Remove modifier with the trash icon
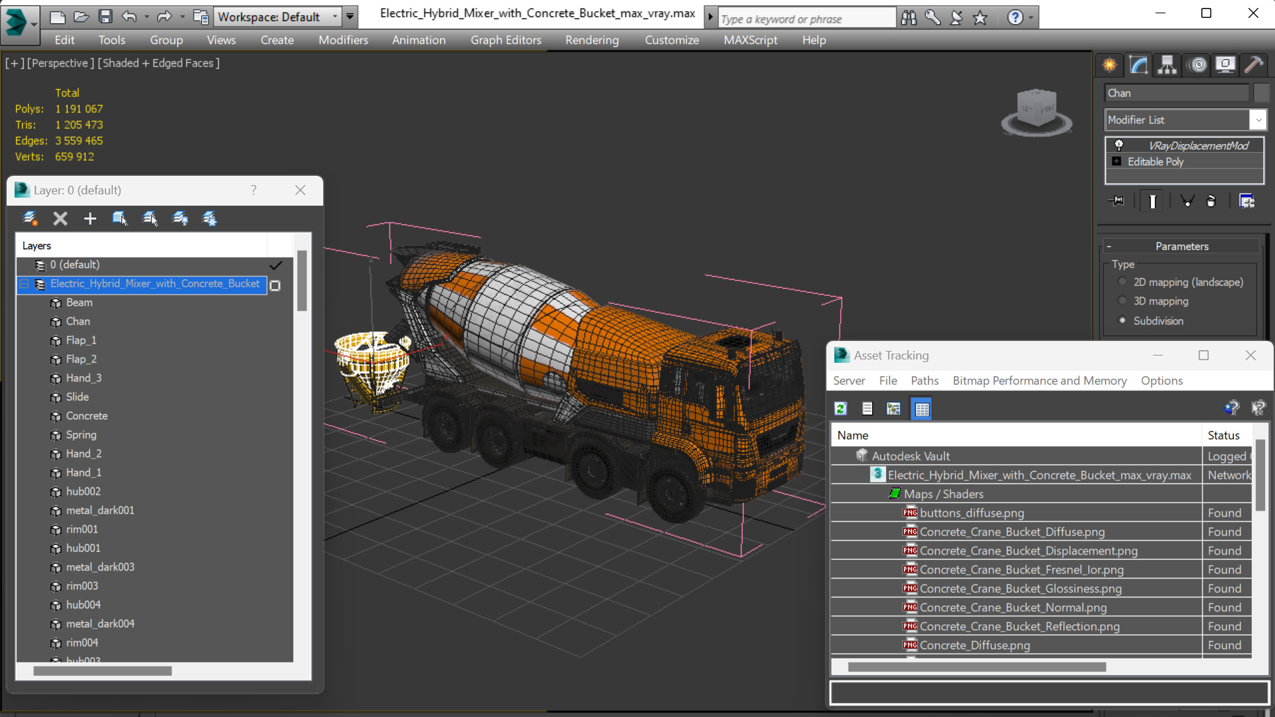The height and width of the screenshot is (717, 1275). point(1211,201)
